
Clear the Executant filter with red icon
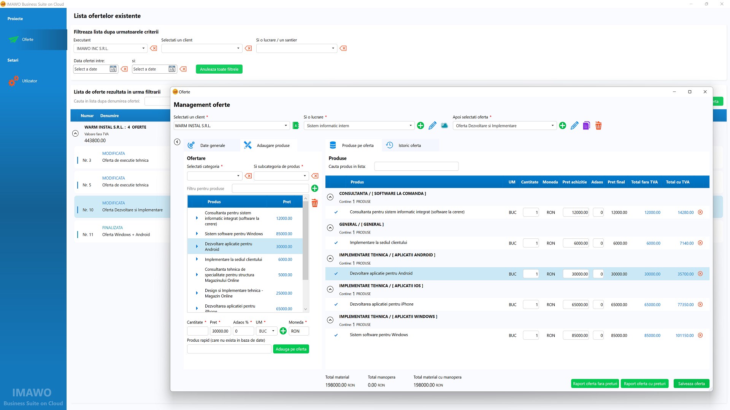[x=154, y=48]
